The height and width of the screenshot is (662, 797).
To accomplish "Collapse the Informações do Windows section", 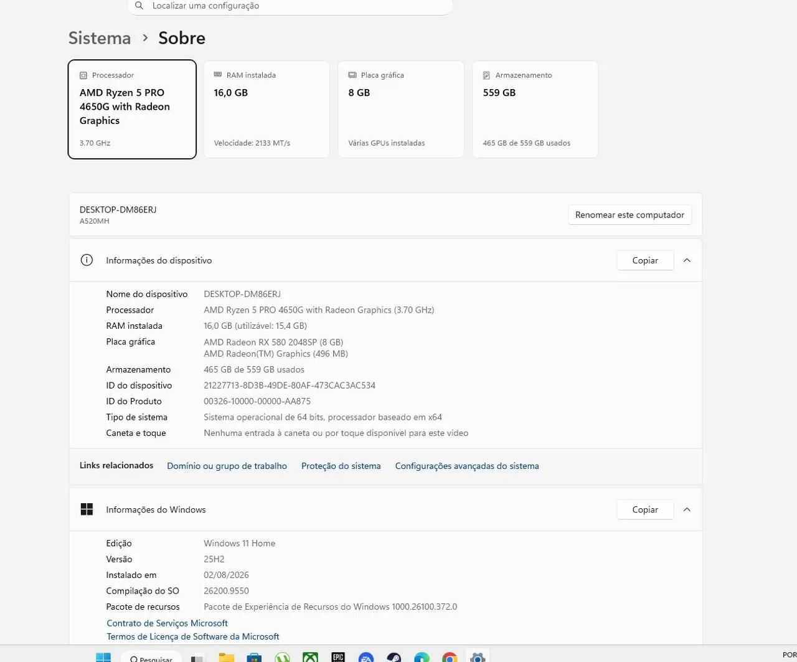I will click(x=687, y=509).
